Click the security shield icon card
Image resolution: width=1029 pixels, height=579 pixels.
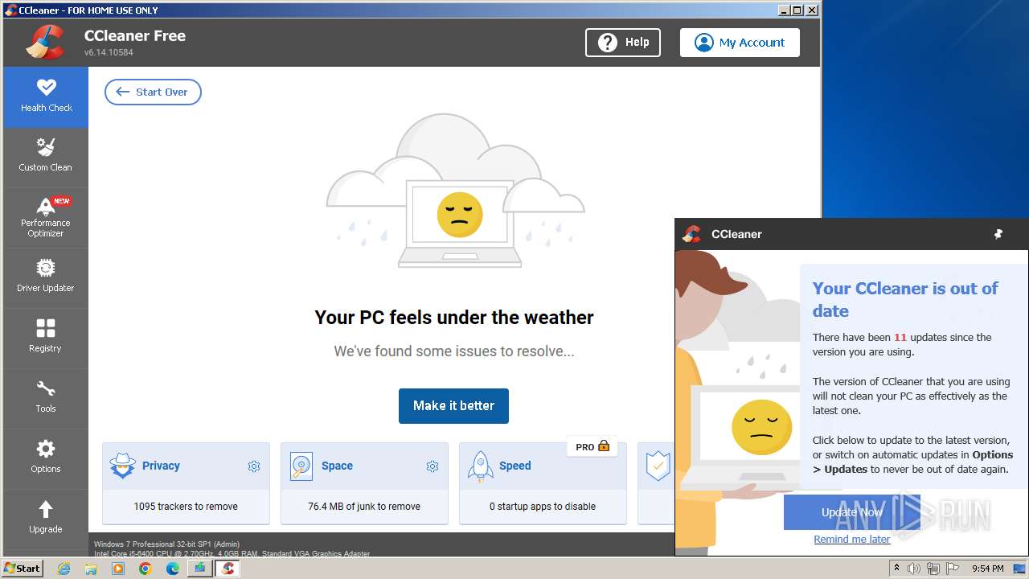pyautogui.click(x=658, y=466)
